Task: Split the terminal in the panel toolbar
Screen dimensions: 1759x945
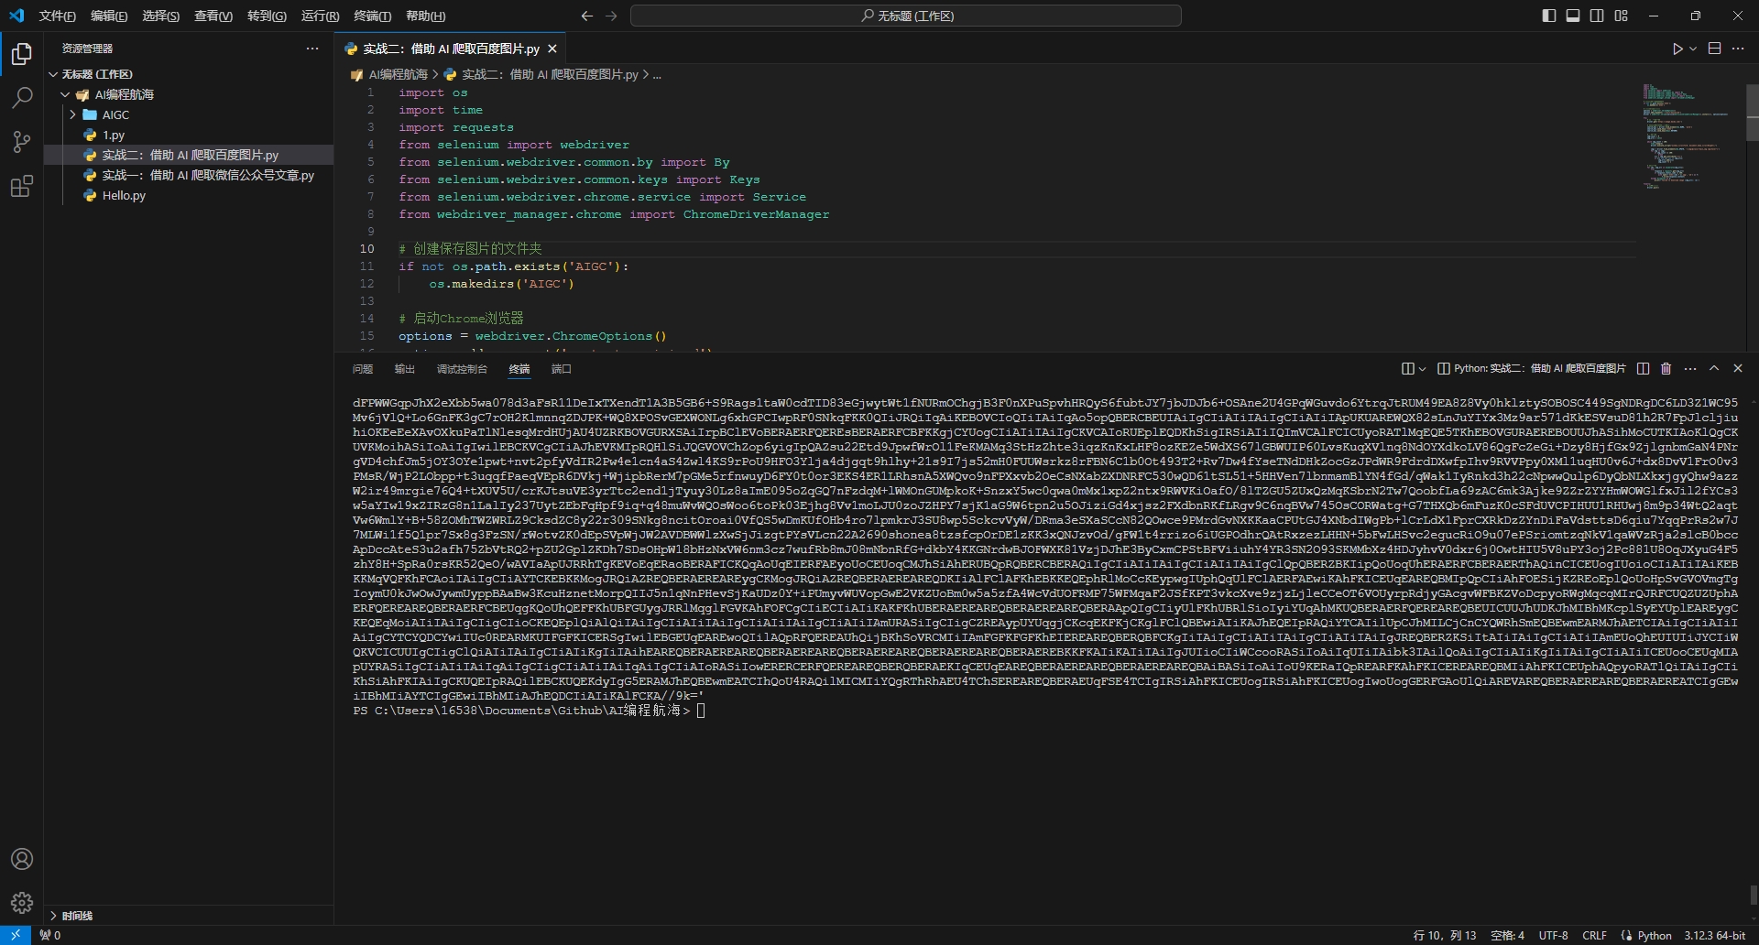Action: pos(1643,368)
